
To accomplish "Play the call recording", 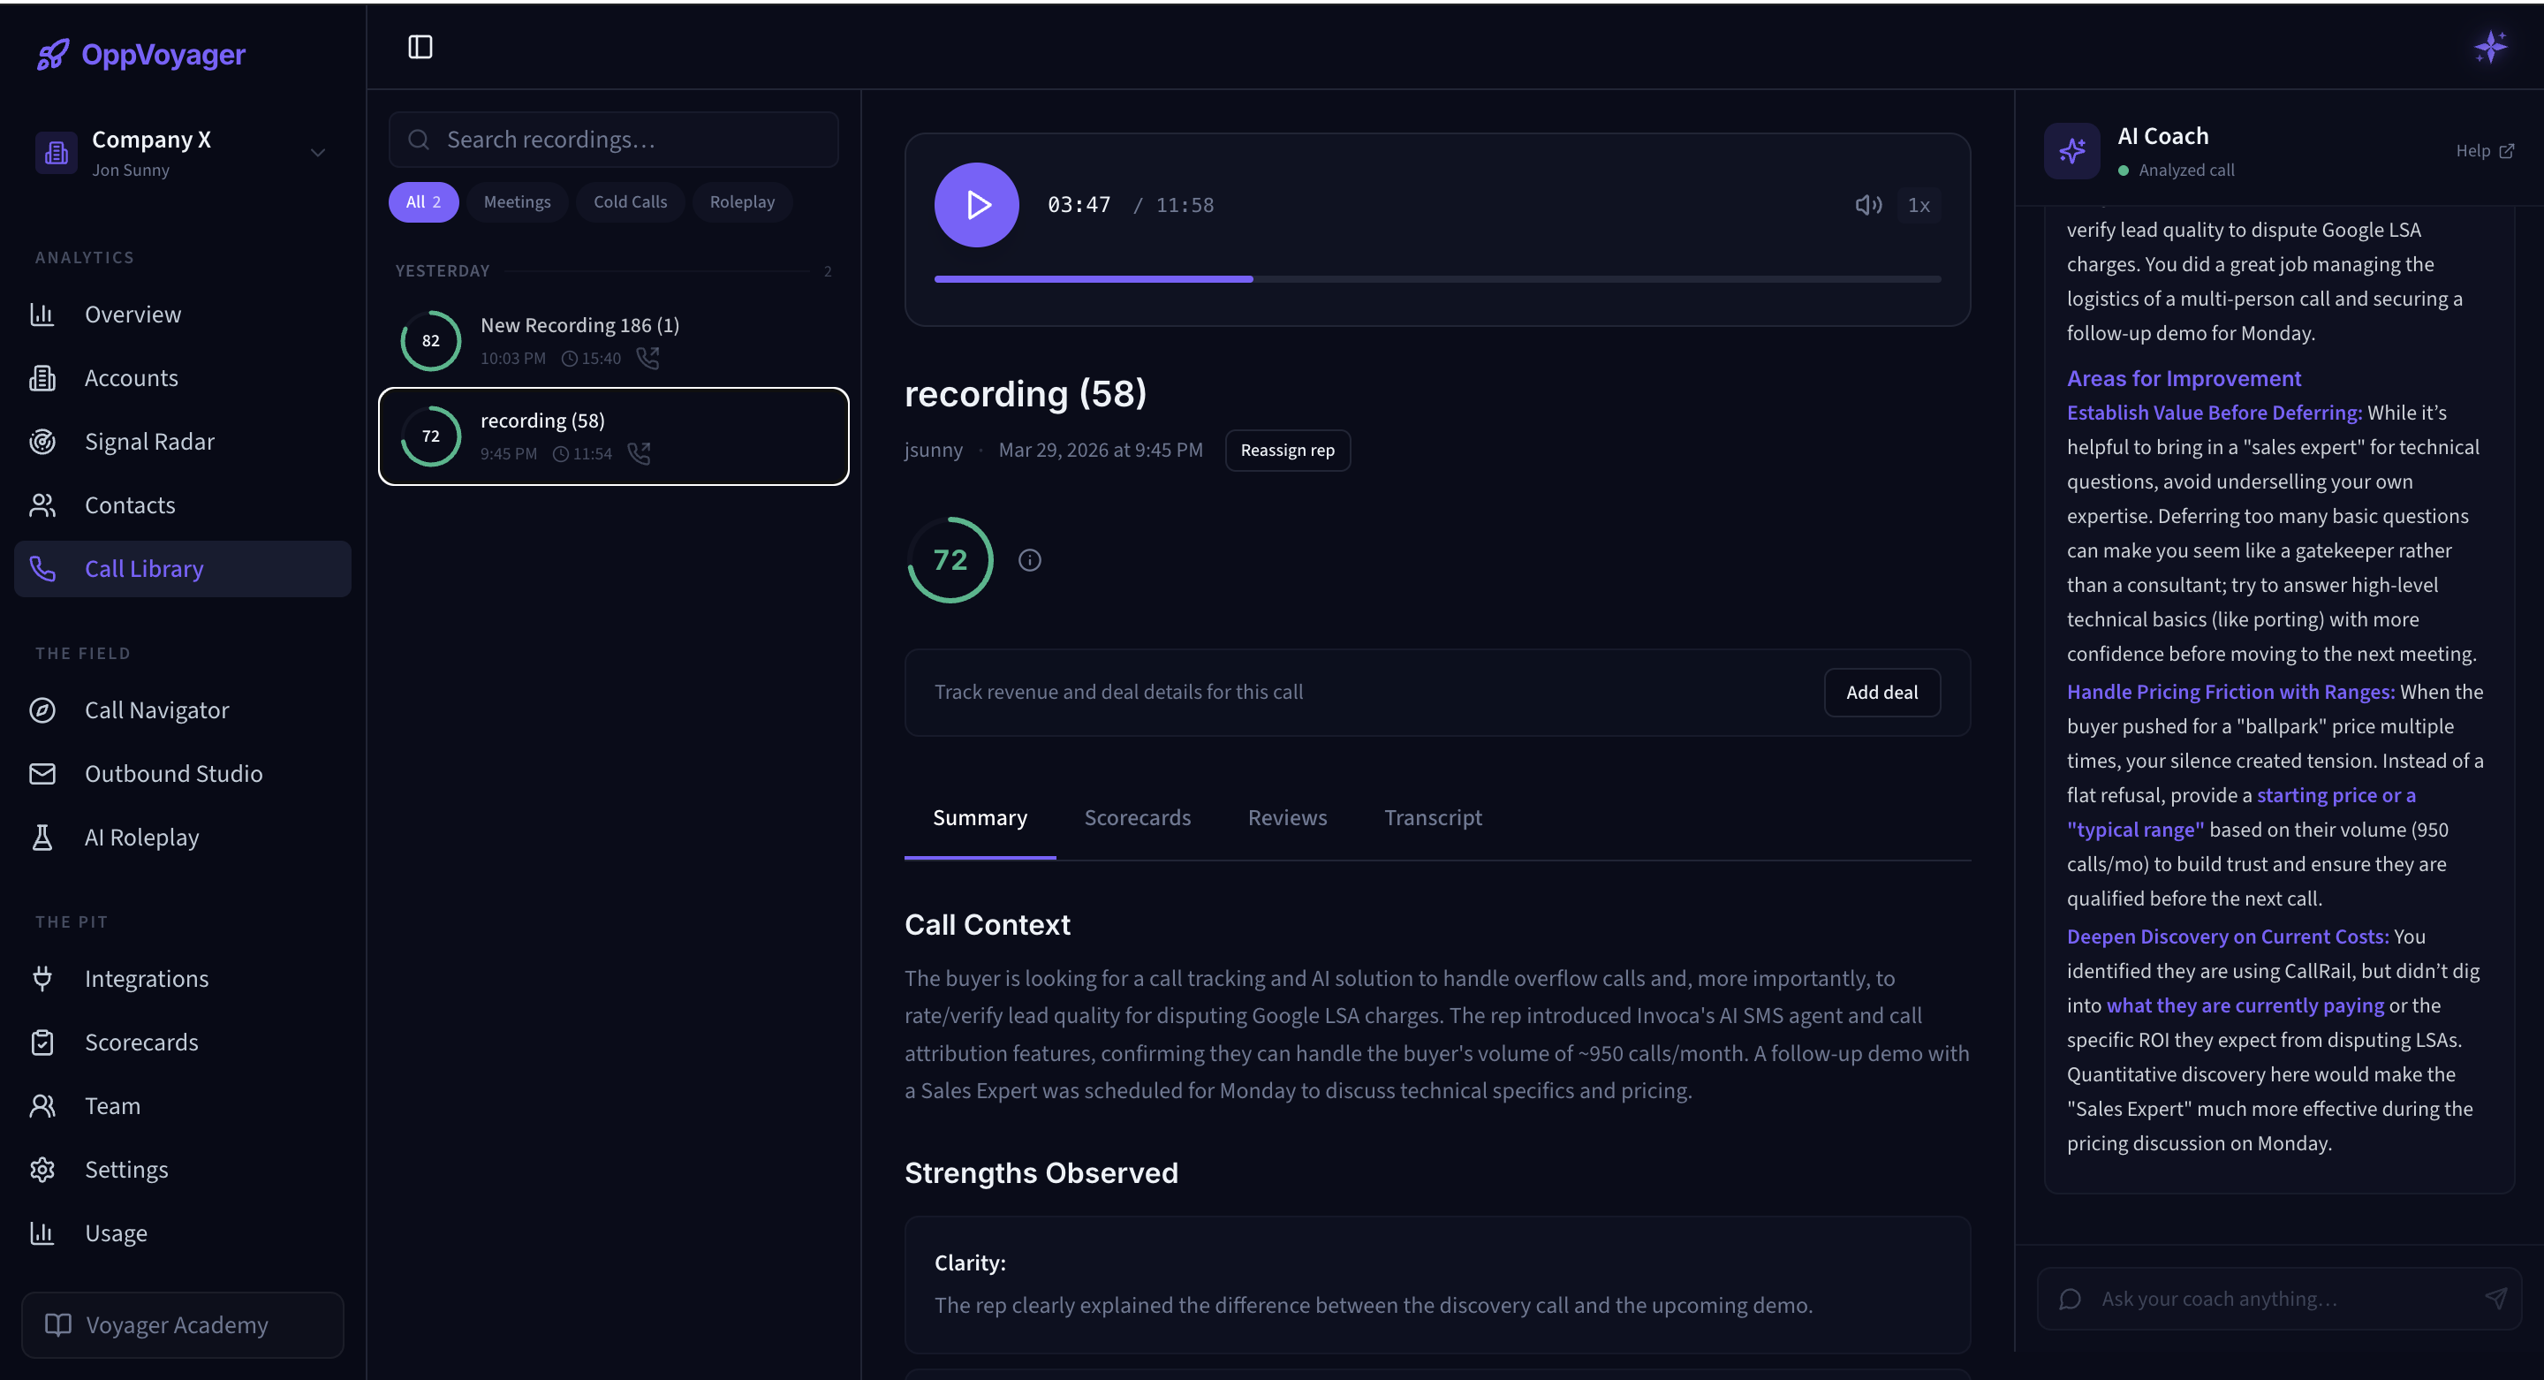I will [x=976, y=204].
